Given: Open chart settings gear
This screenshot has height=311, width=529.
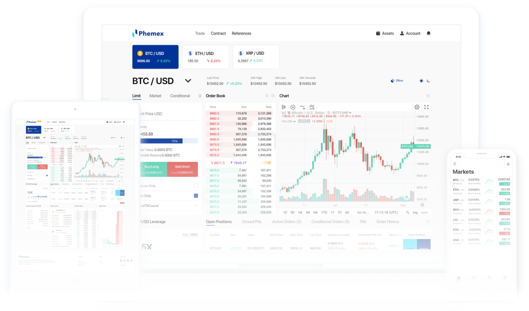Looking at the screenshot, I should click(417, 107).
